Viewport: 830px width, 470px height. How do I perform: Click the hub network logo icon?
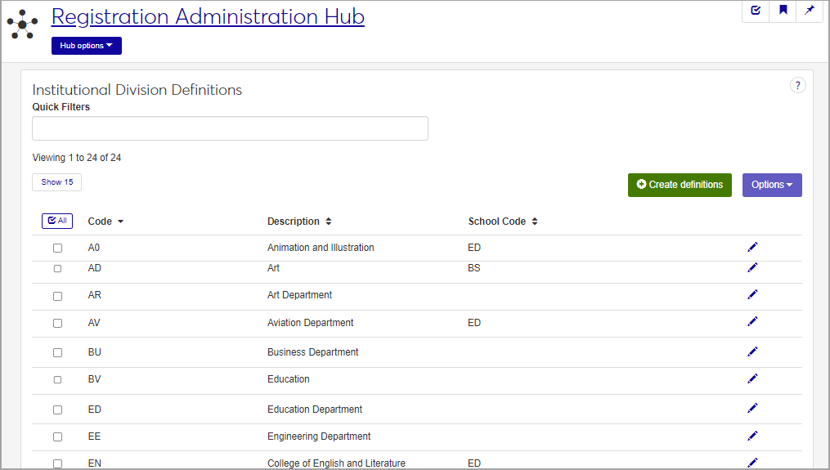coord(23,24)
